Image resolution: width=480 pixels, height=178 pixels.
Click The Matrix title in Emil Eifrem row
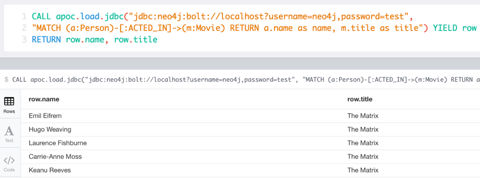pos(363,116)
